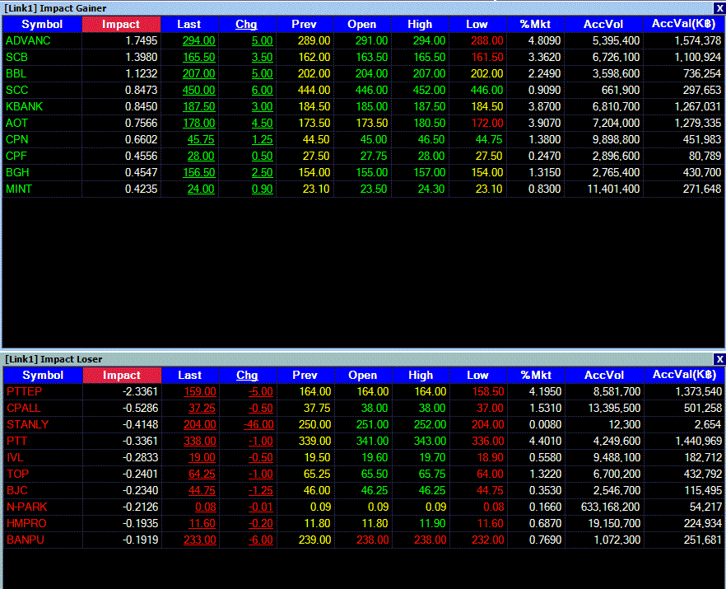Click PTTEP impact value -2.3361

pyautogui.click(x=140, y=392)
